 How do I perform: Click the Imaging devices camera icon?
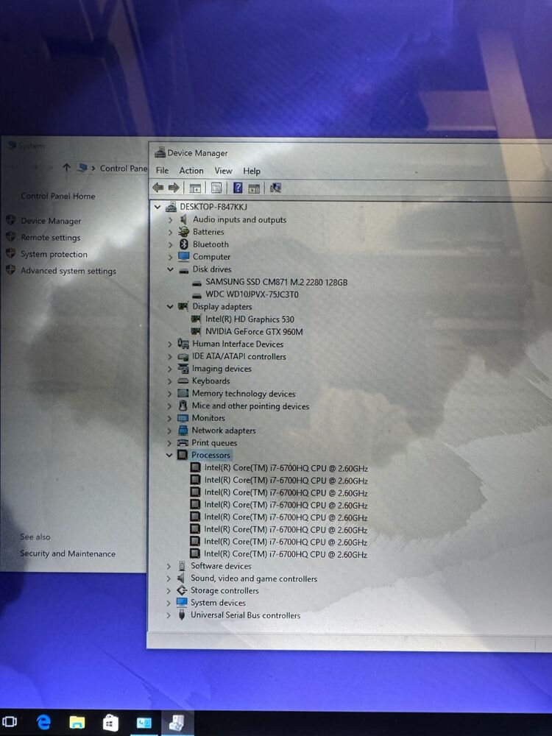pyautogui.click(x=183, y=369)
